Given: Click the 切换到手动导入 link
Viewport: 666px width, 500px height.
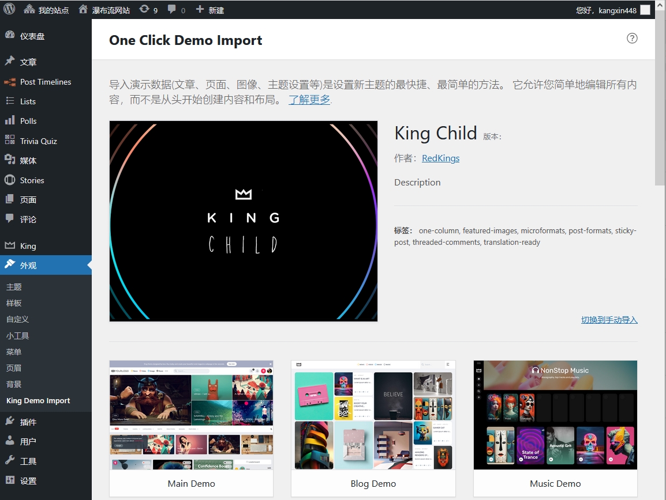Looking at the screenshot, I should click(609, 319).
